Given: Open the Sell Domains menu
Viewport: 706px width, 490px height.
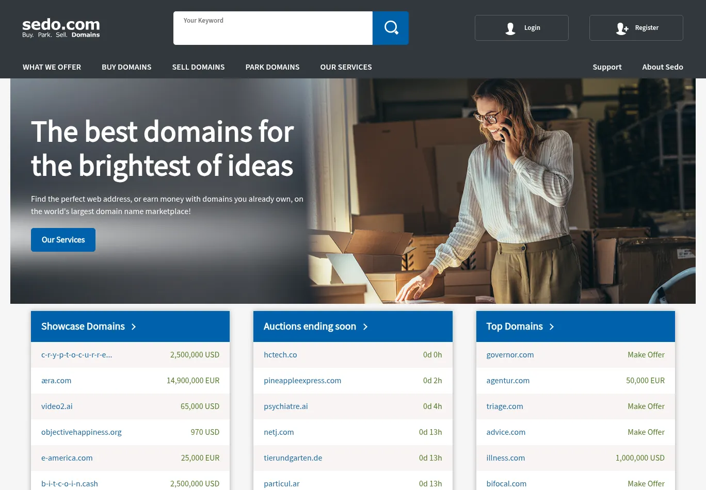Looking at the screenshot, I should (198, 67).
